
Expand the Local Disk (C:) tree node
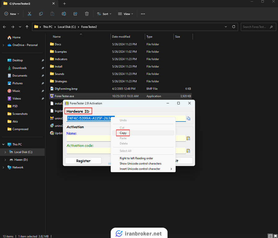[x=5, y=152]
